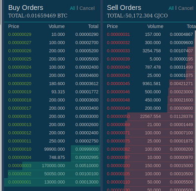Choose the buy order priced 0.00000010

(52, 149)
